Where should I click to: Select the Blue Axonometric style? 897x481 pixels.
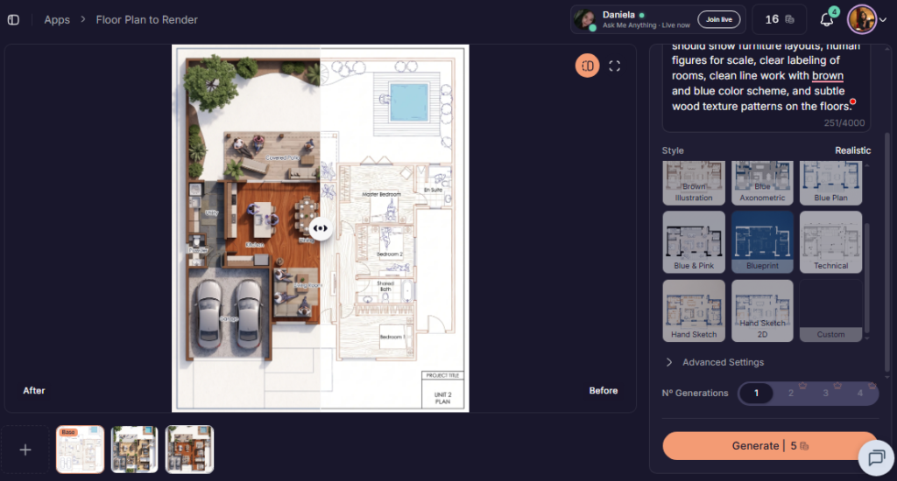pos(762,183)
